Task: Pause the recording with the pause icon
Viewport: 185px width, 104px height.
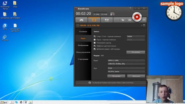Action: click(x=144, y=20)
